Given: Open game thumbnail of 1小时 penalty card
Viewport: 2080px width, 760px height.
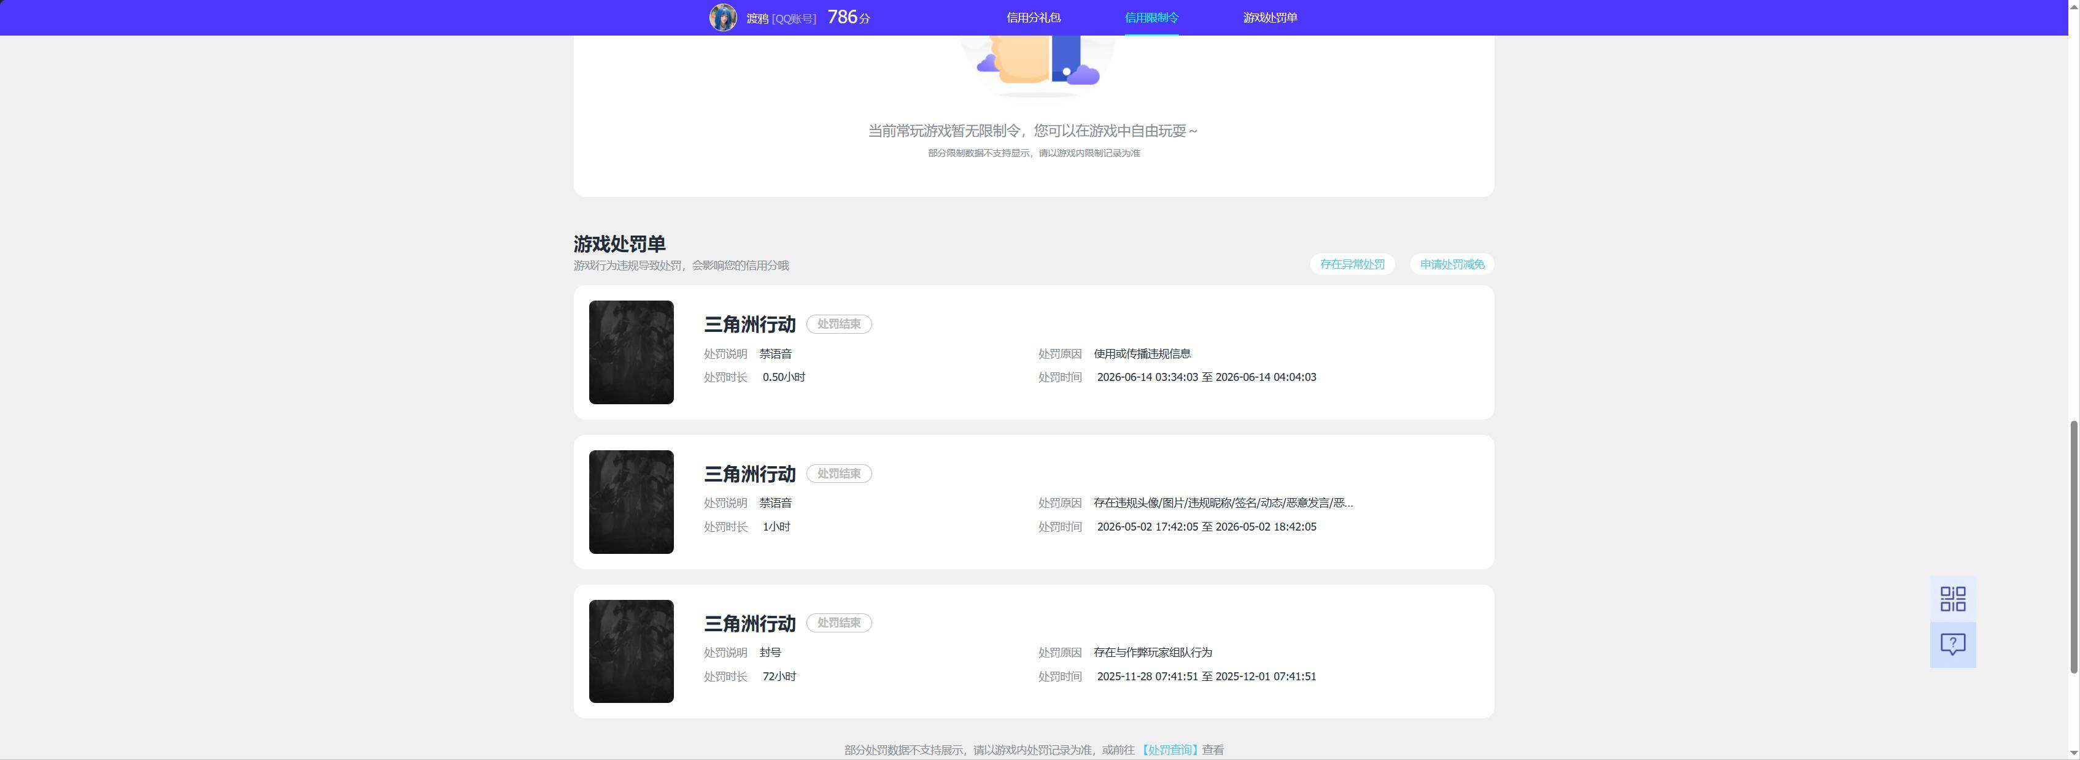Looking at the screenshot, I should [630, 502].
